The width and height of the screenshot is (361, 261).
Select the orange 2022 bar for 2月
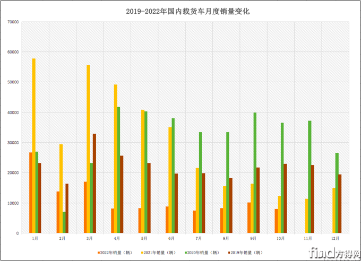(x=58, y=212)
